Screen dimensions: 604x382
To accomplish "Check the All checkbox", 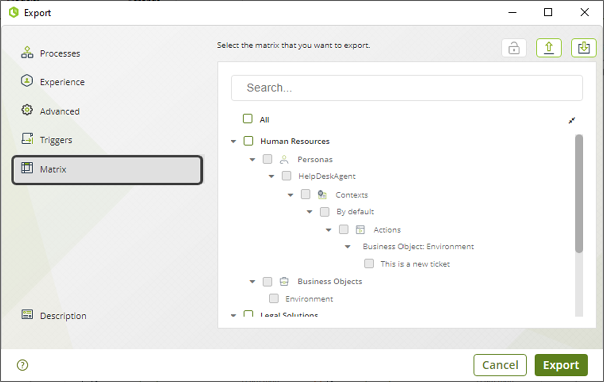I will pyautogui.click(x=248, y=119).
